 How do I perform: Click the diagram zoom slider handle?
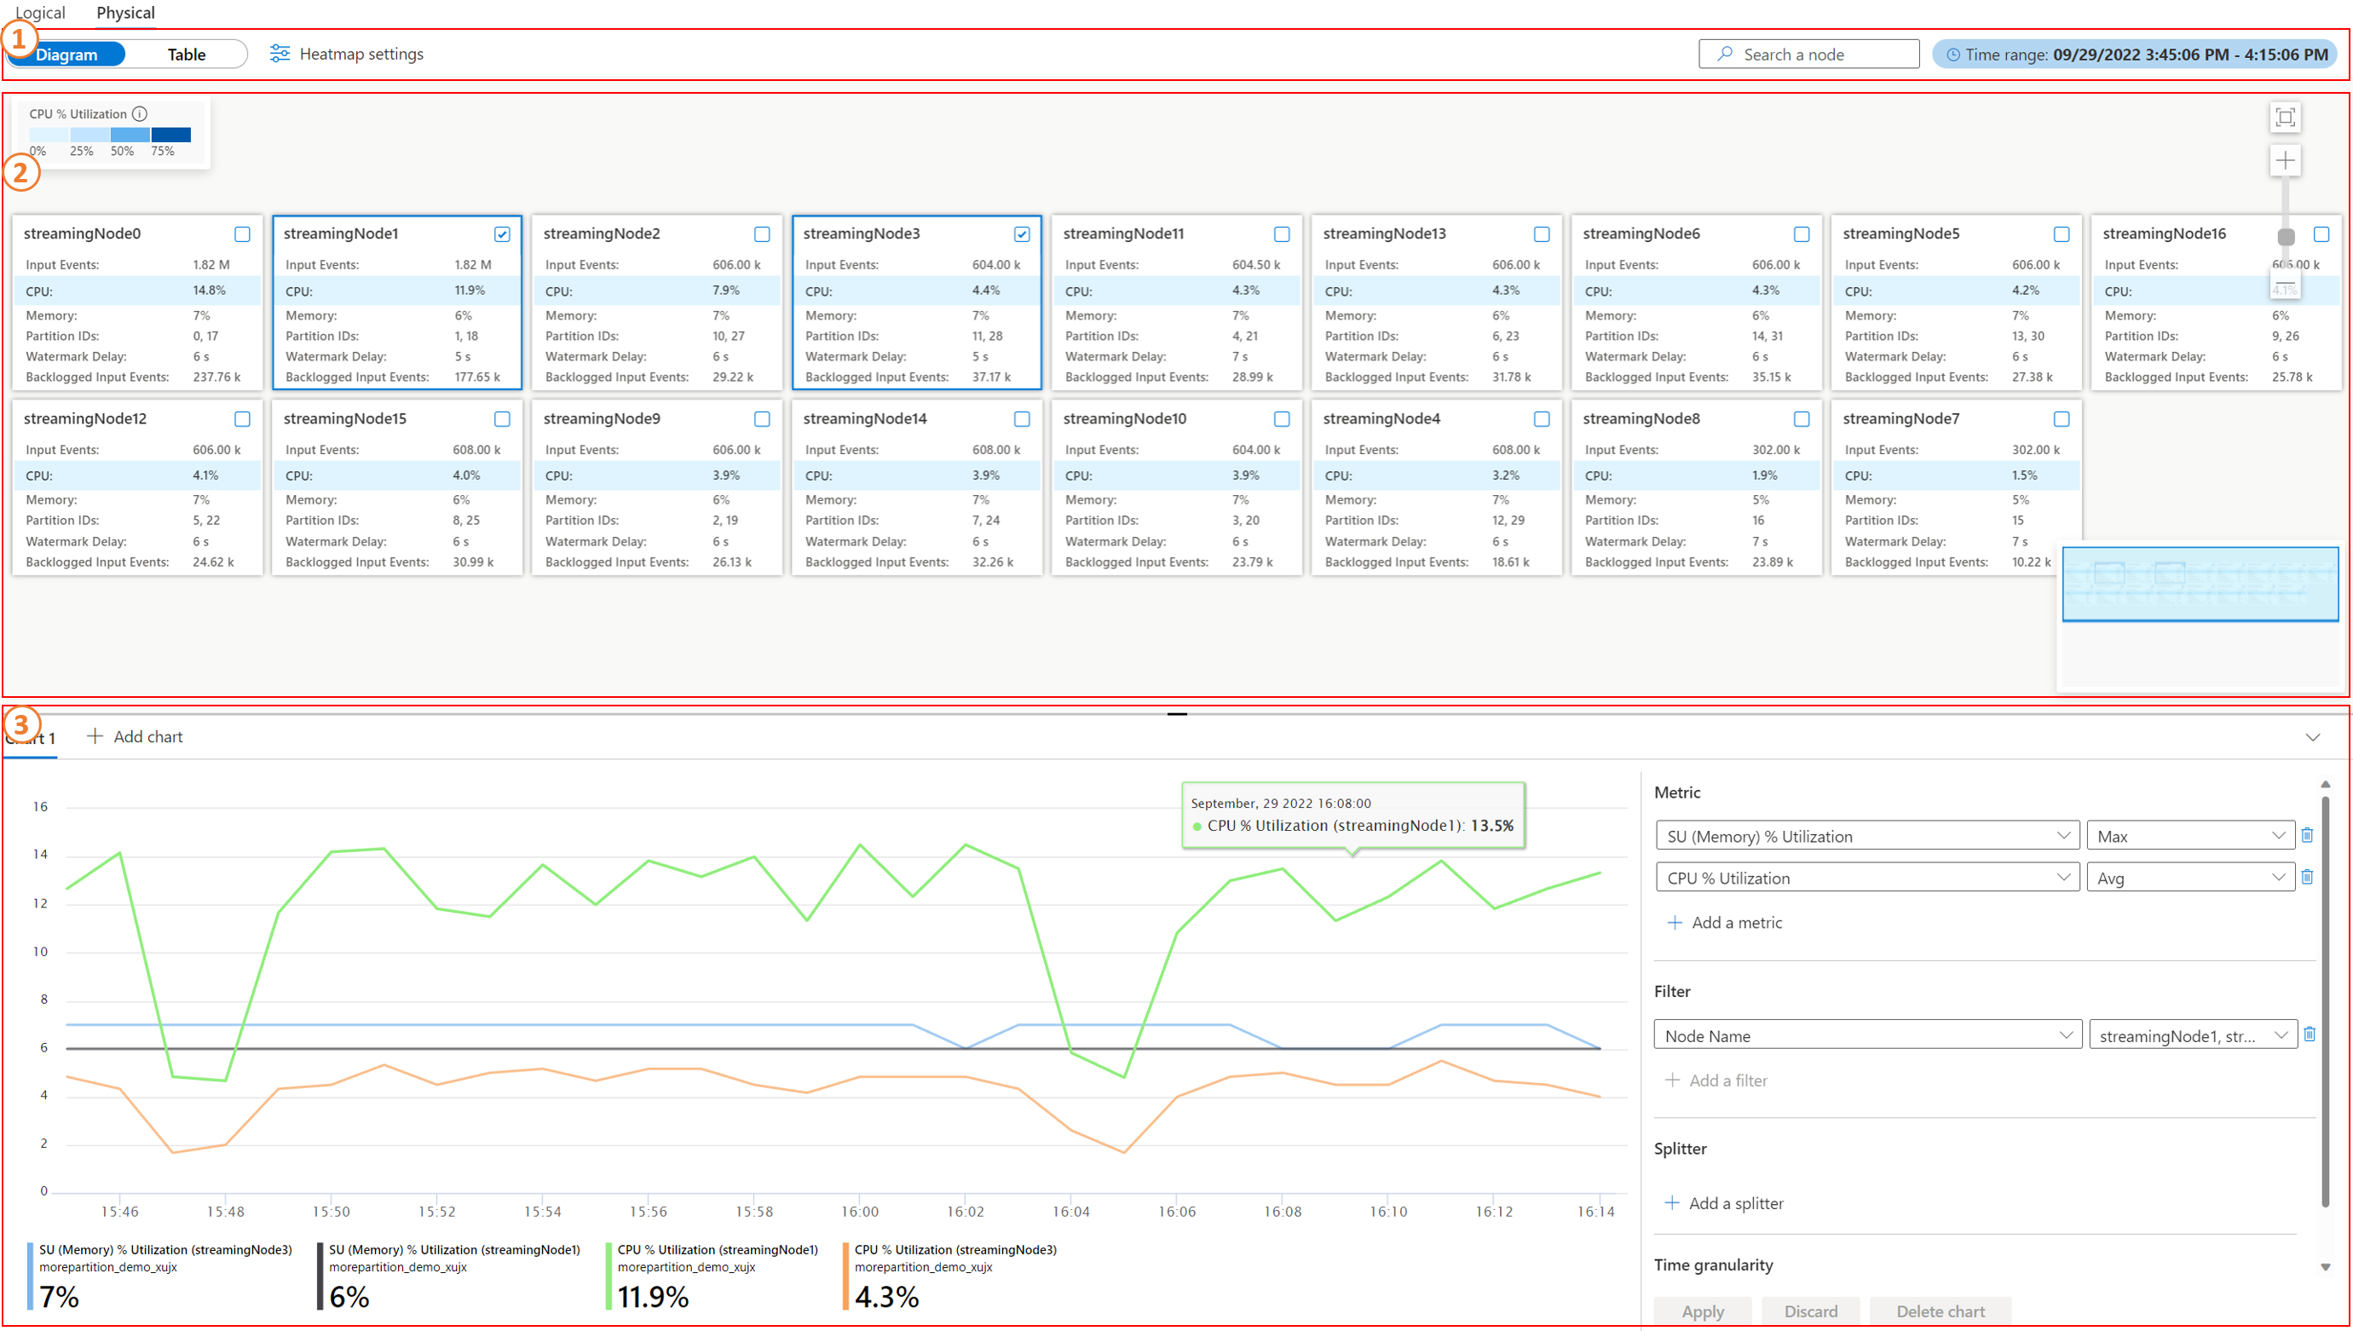click(x=2285, y=237)
